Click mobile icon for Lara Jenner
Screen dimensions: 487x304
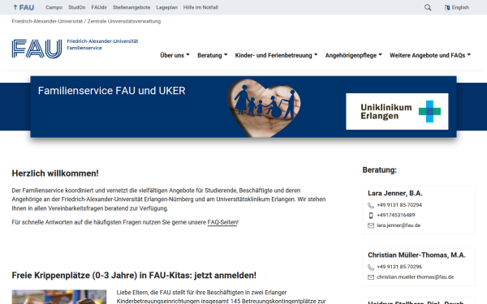click(x=371, y=216)
